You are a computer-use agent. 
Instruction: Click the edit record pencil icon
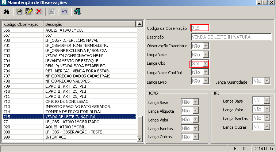click(x=29, y=12)
